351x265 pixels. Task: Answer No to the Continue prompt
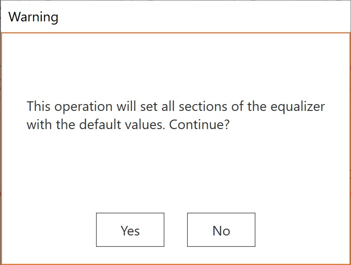point(221,230)
